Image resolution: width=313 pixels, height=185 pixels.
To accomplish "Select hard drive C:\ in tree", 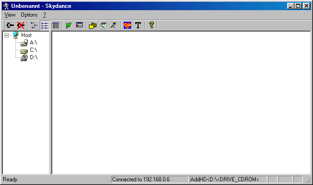I will (33, 50).
